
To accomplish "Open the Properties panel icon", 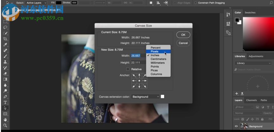I will coord(228,23).
